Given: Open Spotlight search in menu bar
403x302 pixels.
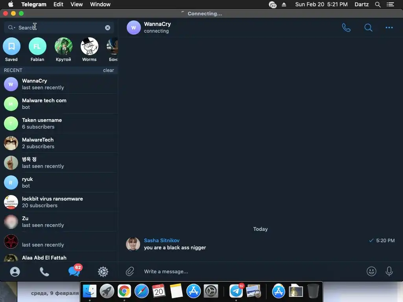Looking at the screenshot, I should (x=378, y=4).
